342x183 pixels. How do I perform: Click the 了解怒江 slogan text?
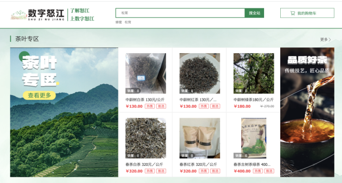point(80,11)
